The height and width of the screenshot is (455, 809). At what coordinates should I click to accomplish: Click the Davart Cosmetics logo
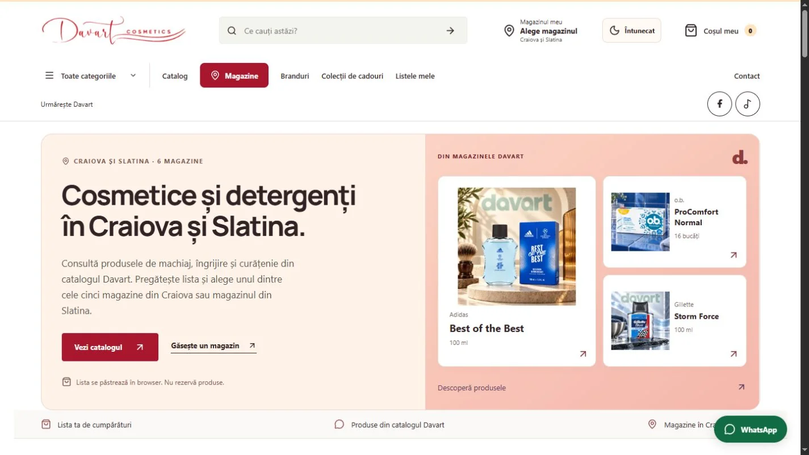tap(114, 31)
